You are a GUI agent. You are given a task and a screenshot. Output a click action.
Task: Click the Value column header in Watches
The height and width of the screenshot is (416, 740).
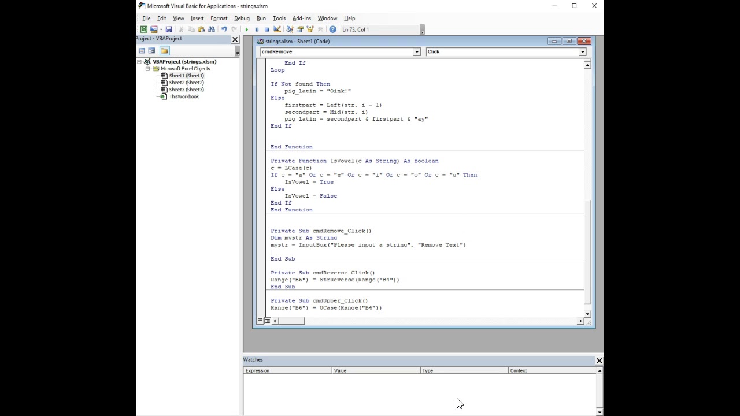(x=376, y=371)
